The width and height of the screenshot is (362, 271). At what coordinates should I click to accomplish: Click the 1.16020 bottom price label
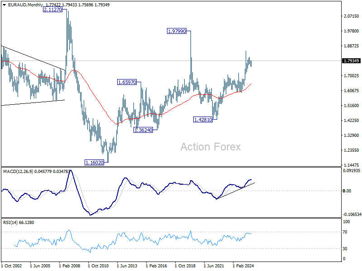(95, 163)
